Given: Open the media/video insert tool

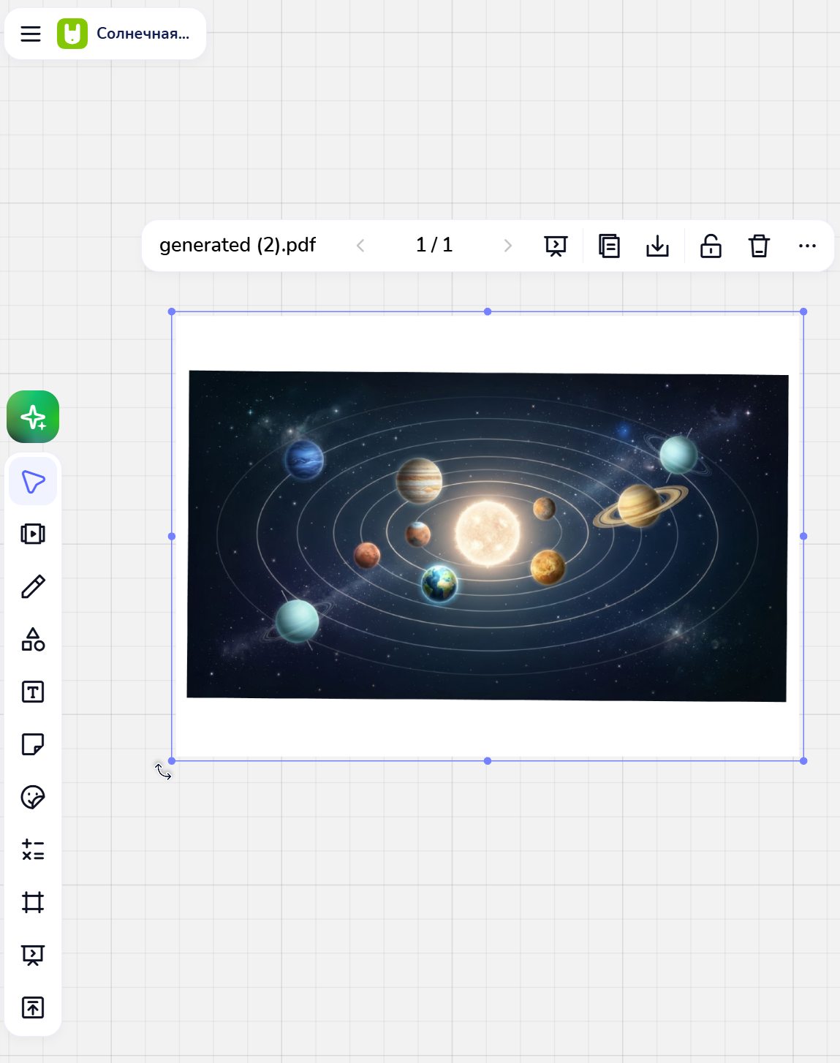Looking at the screenshot, I should point(33,534).
